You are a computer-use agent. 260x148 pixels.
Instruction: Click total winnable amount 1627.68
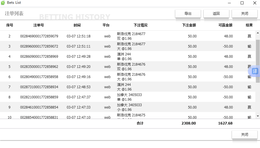pos(225,123)
